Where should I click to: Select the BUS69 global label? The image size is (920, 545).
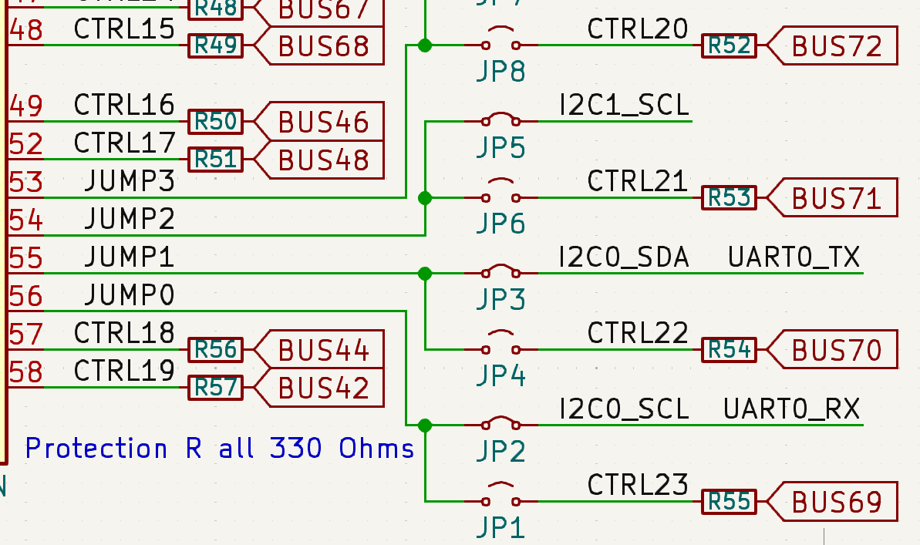pos(836,503)
